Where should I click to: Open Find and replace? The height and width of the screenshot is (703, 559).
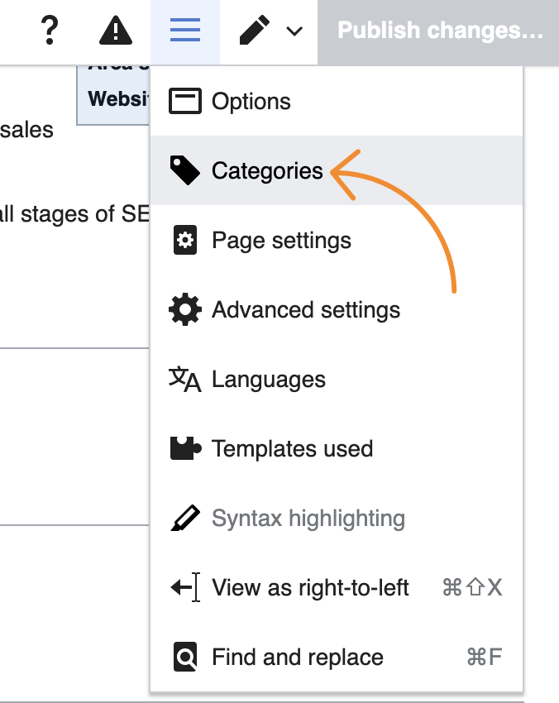point(298,657)
